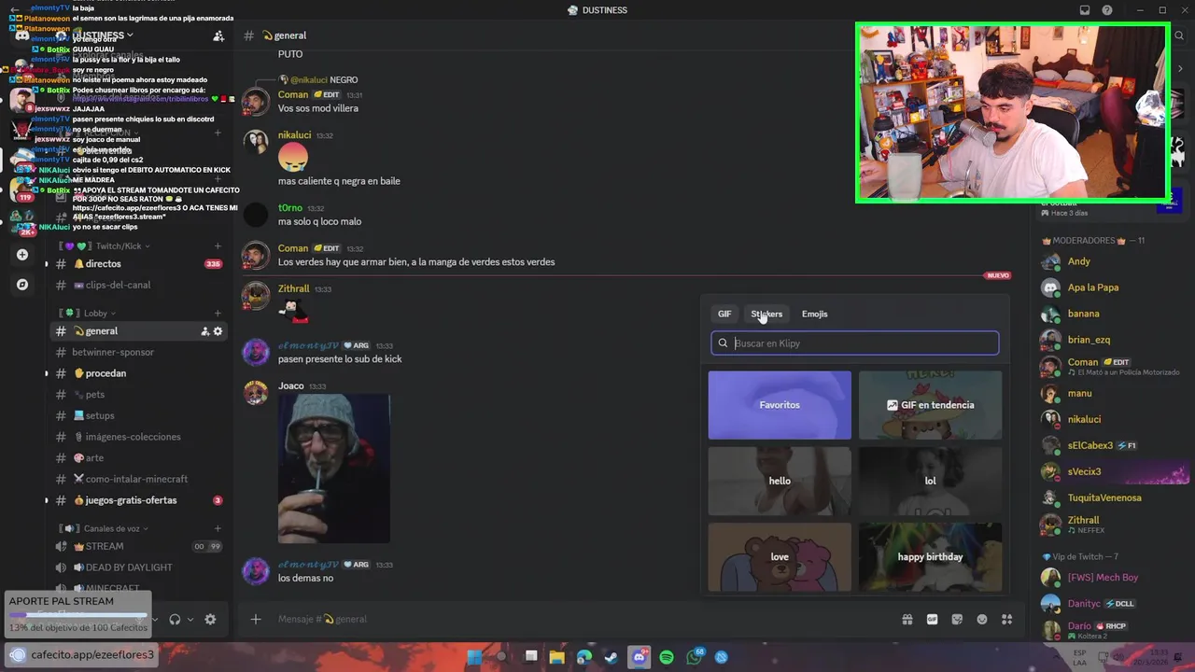Image resolution: width=1195 pixels, height=672 pixels.
Task: Open the DUSTINESS server dropdown menu
Action: pyautogui.click(x=103, y=35)
